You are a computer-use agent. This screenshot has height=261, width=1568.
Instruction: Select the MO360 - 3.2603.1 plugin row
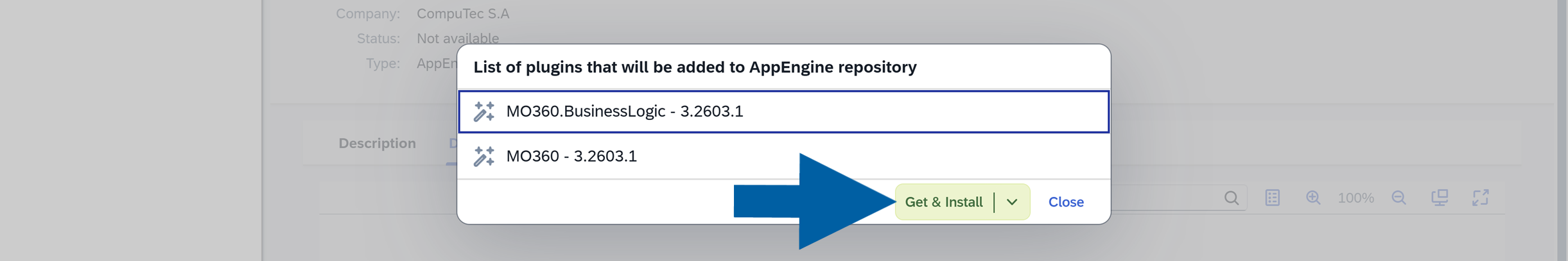click(x=783, y=156)
